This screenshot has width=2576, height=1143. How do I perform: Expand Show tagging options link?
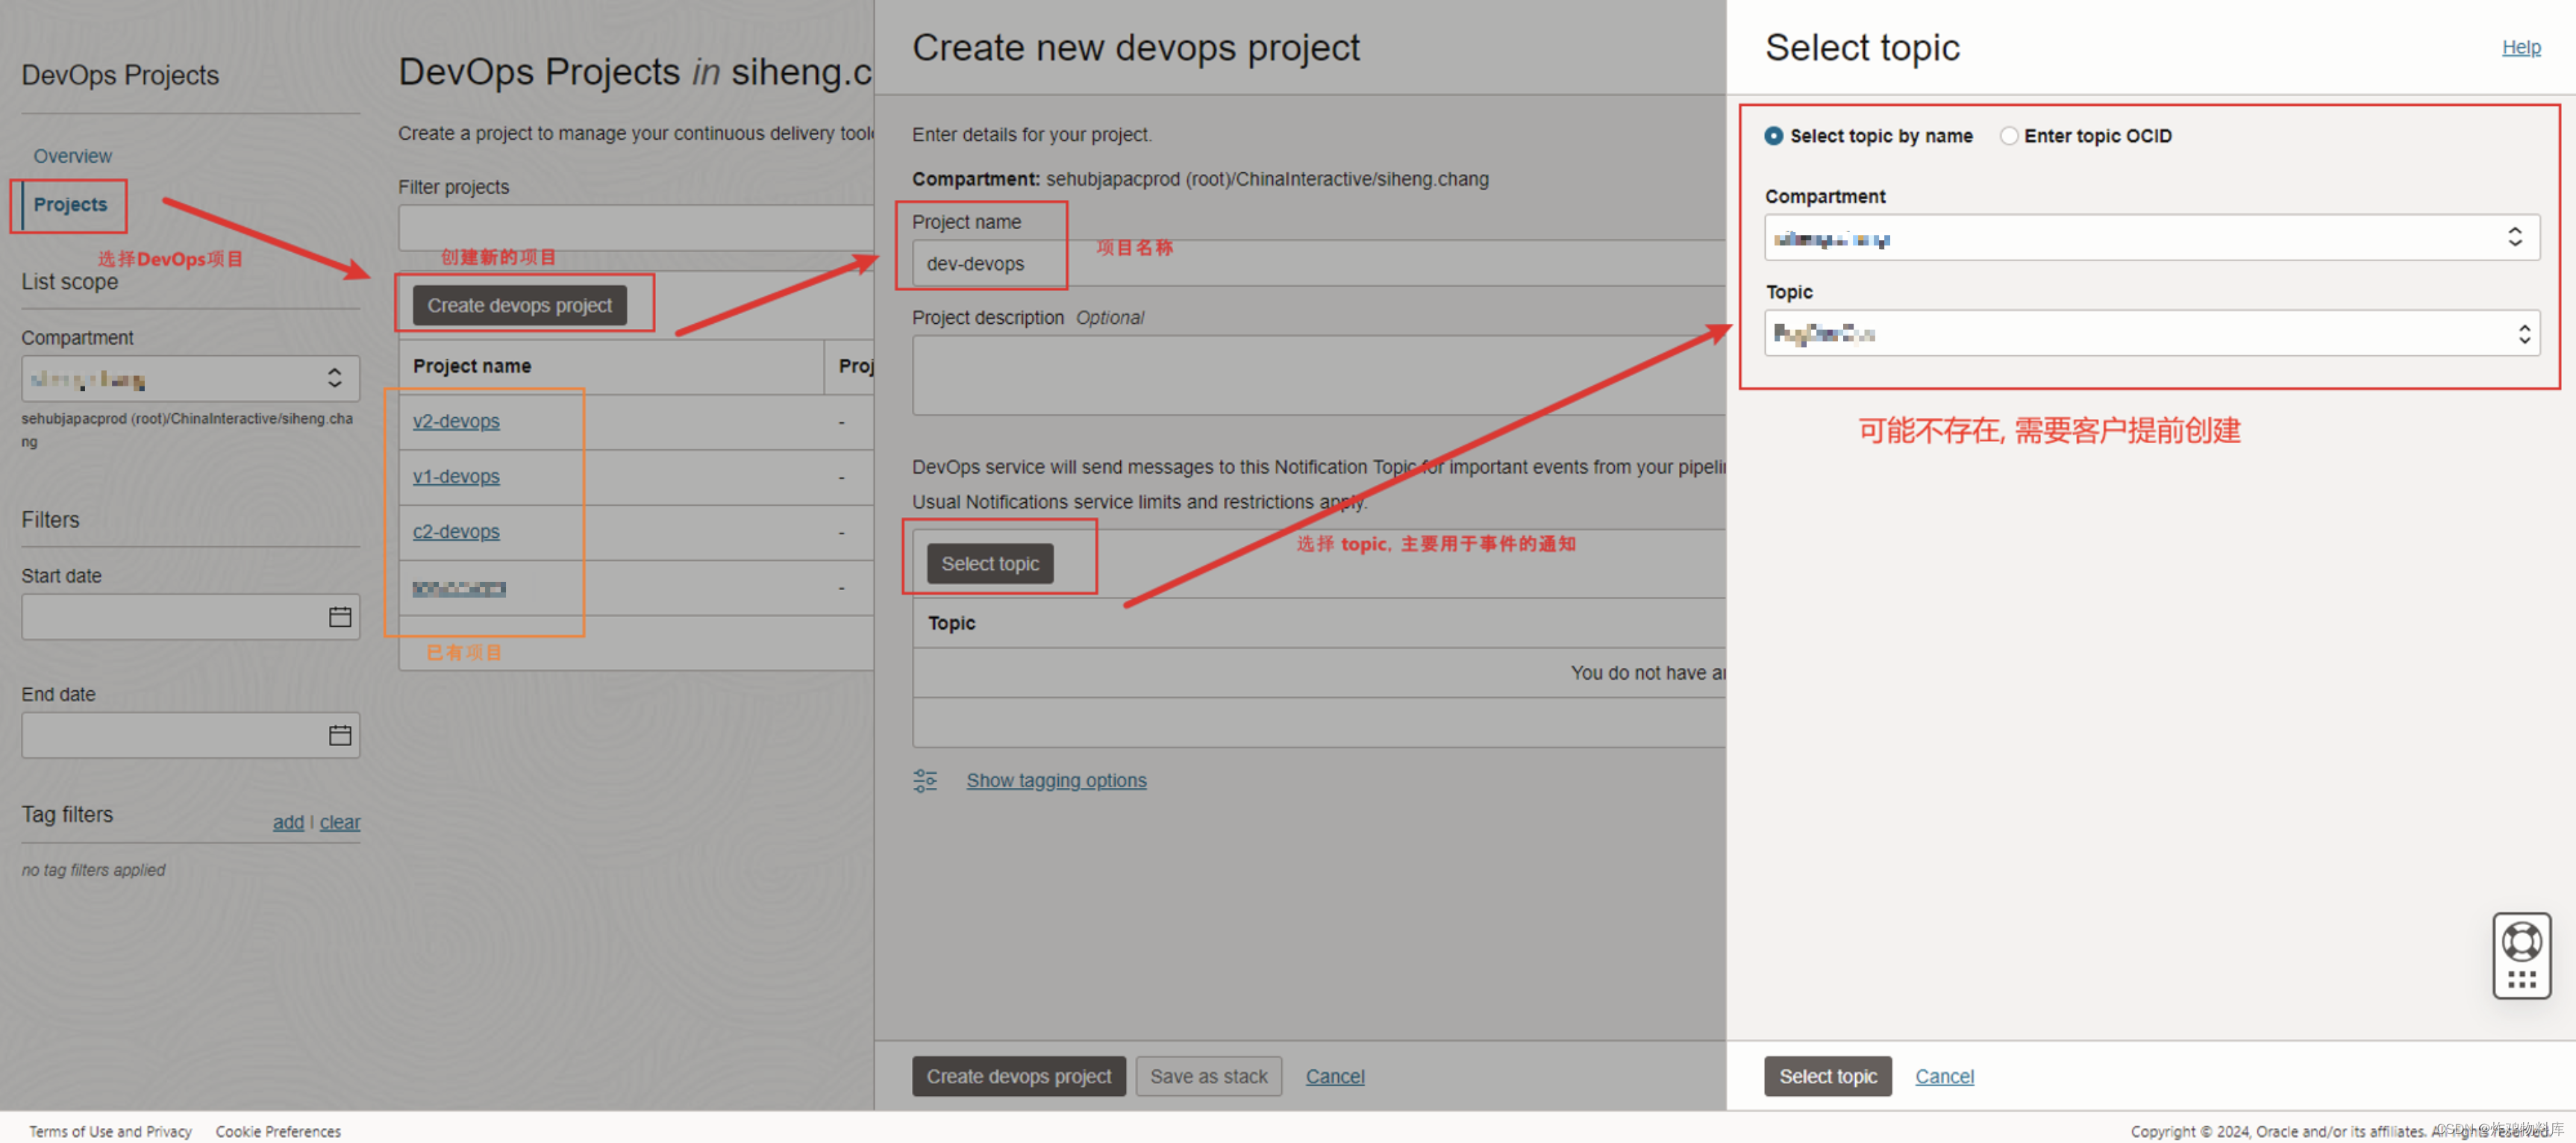[1056, 780]
